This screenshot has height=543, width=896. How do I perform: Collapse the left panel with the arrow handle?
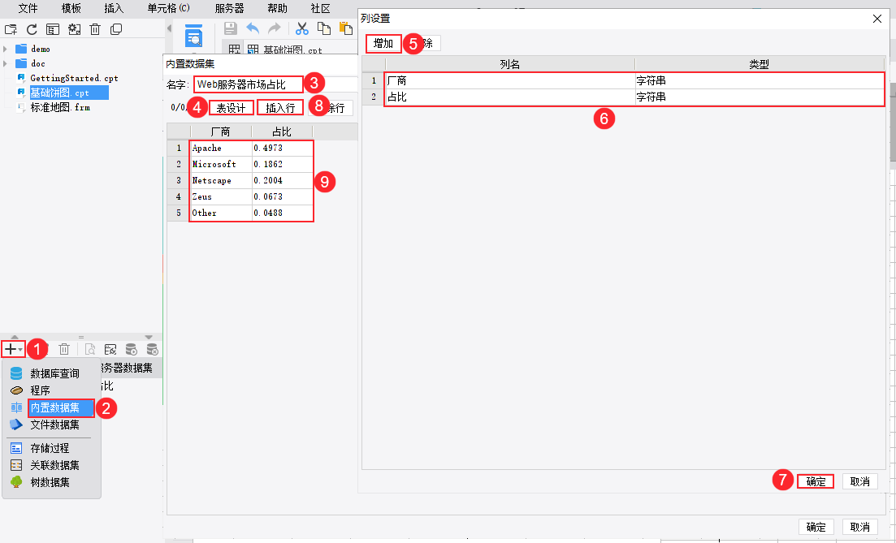click(169, 28)
